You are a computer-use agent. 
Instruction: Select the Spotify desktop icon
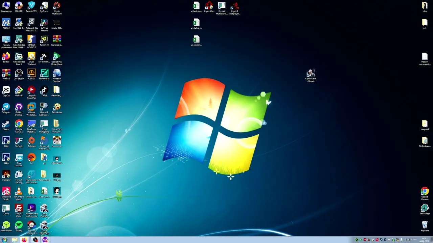[x=19, y=226]
